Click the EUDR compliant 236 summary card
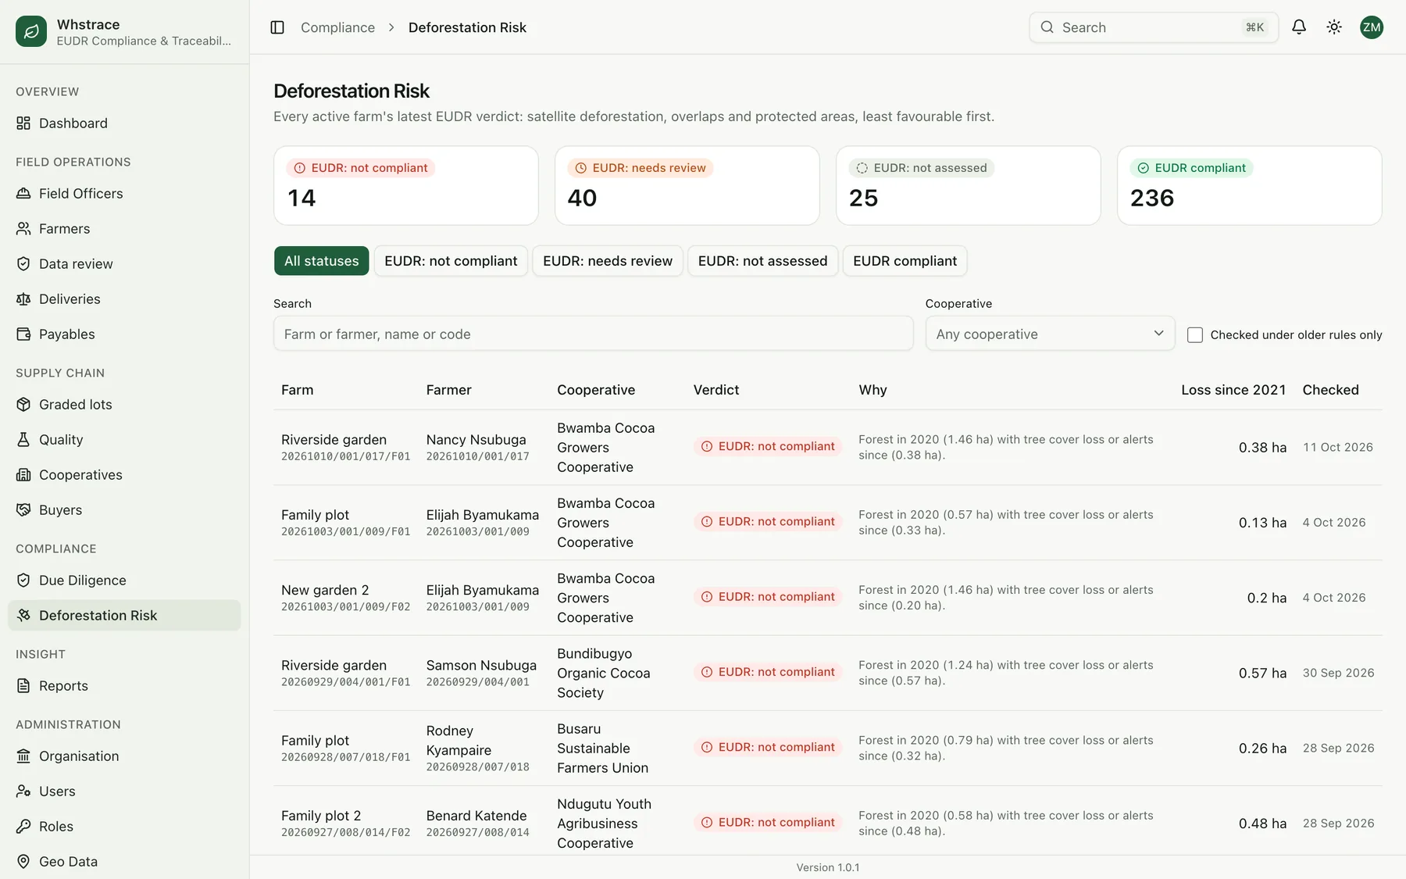The width and height of the screenshot is (1406, 879). [x=1250, y=186]
